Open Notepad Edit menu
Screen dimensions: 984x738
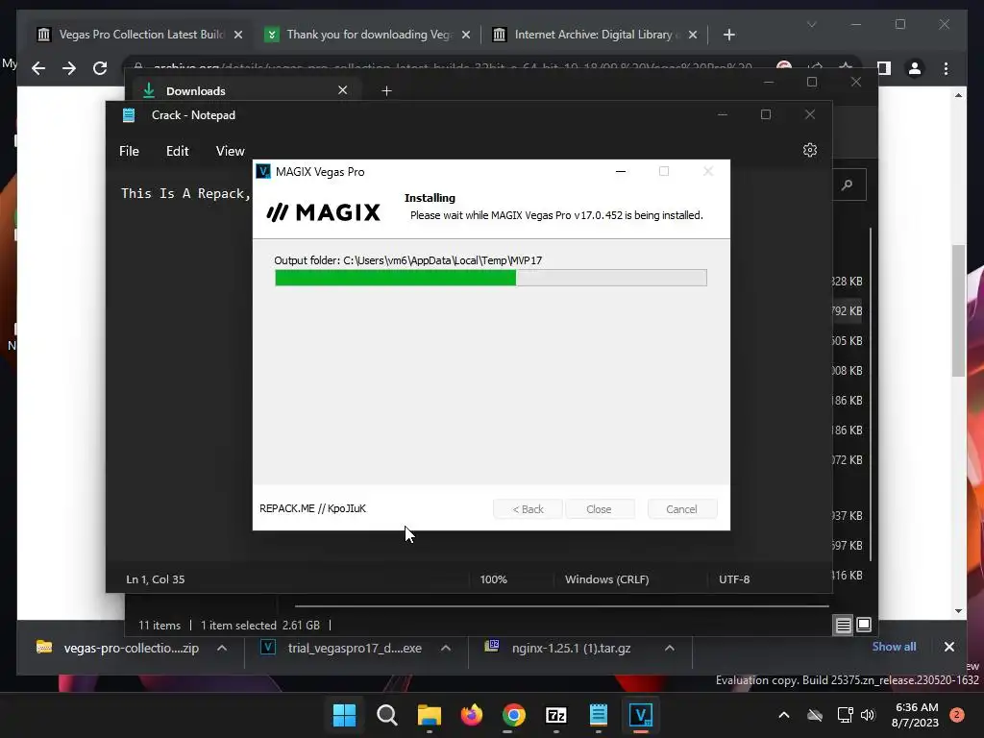click(177, 151)
